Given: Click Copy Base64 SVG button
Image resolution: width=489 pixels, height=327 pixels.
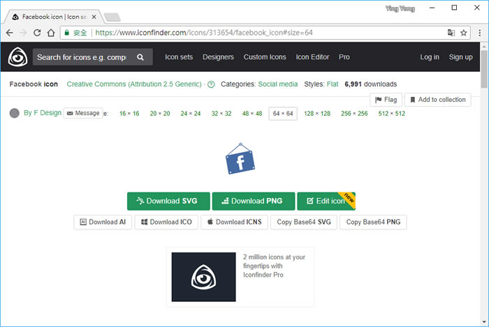Looking at the screenshot, I should click(304, 222).
